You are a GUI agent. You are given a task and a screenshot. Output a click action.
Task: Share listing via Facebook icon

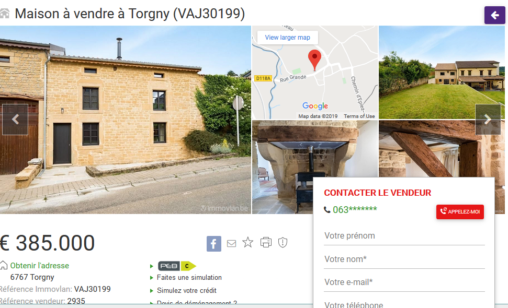coord(214,244)
